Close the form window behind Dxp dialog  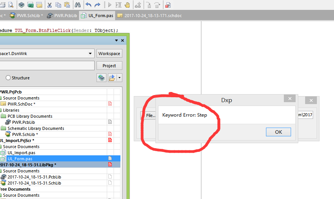click(311, 101)
